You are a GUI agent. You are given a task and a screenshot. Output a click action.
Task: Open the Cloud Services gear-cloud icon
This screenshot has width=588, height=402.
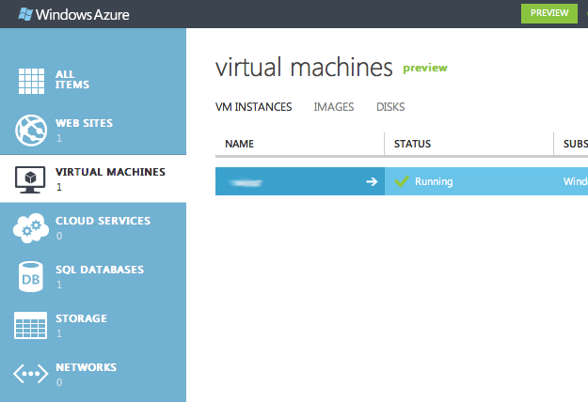pos(31,228)
